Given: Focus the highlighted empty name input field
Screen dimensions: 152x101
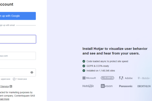Looking at the screenshot, I should click(18, 39).
